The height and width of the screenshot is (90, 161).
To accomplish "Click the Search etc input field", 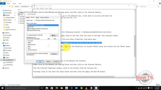I will 149,6.
